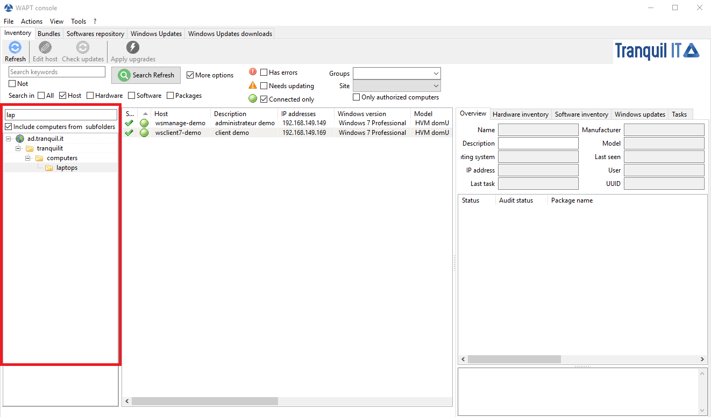Switch to the Windows Updates tab

157,33
